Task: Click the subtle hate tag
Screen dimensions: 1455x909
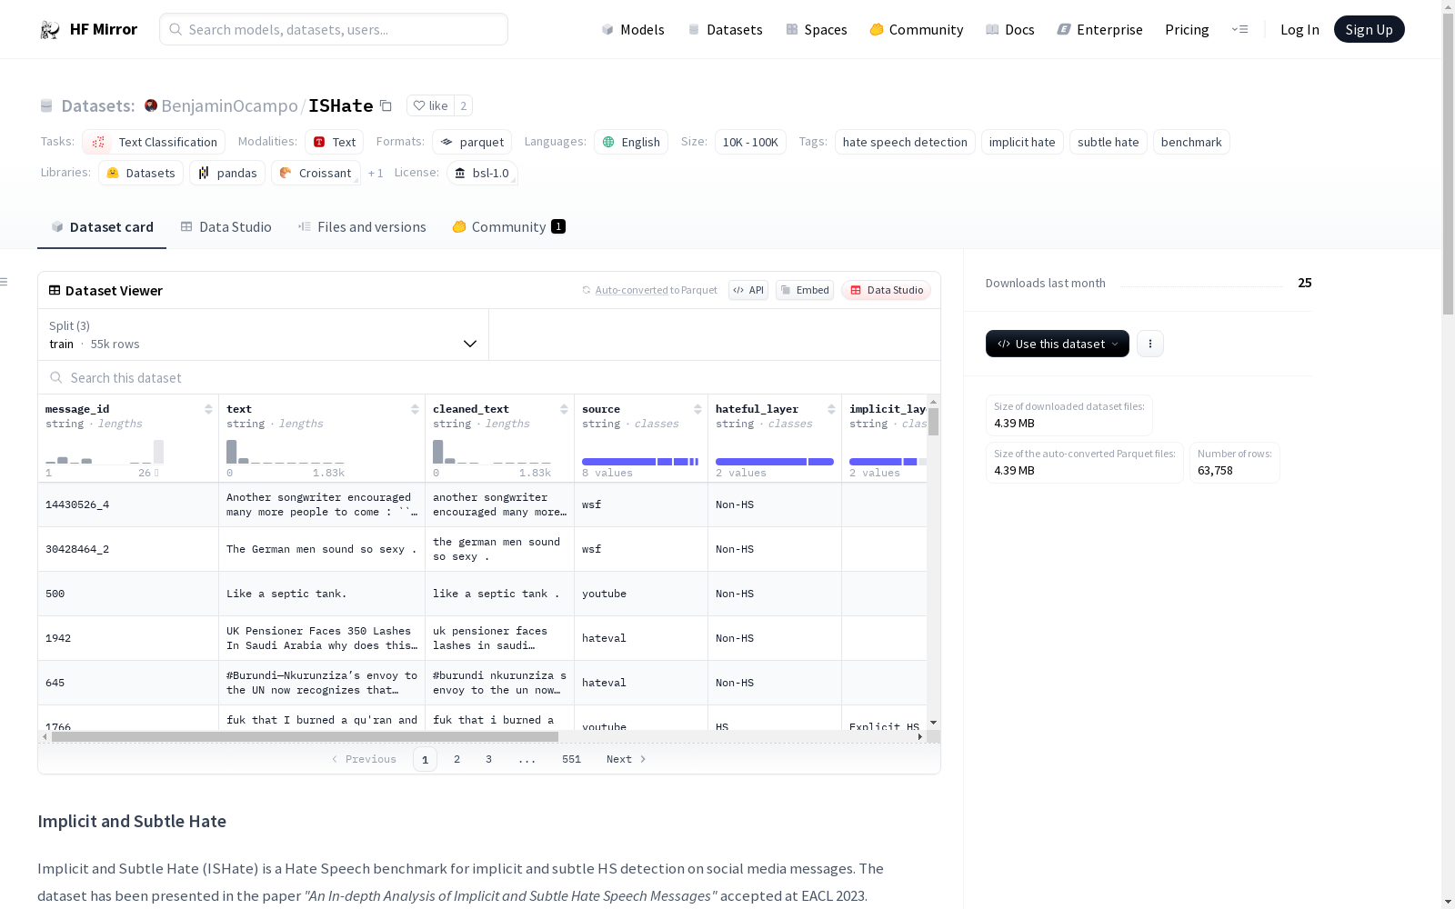Action: coord(1108,142)
